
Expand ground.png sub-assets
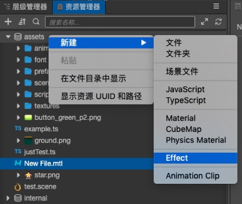(x=18, y=141)
